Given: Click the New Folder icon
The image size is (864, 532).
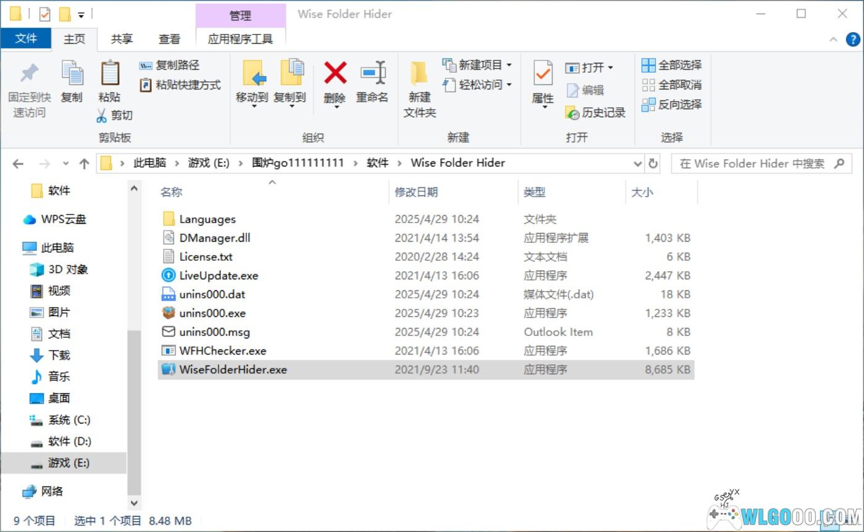Looking at the screenshot, I should [x=420, y=74].
